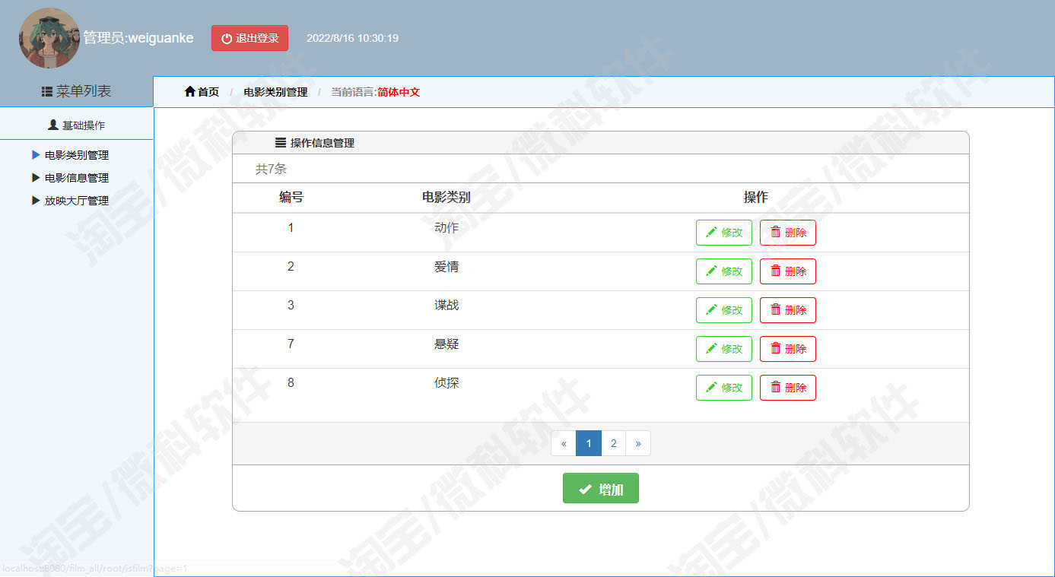The width and height of the screenshot is (1055, 577).
Task: Go to page 2 in the pagination
Action: coord(613,443)
